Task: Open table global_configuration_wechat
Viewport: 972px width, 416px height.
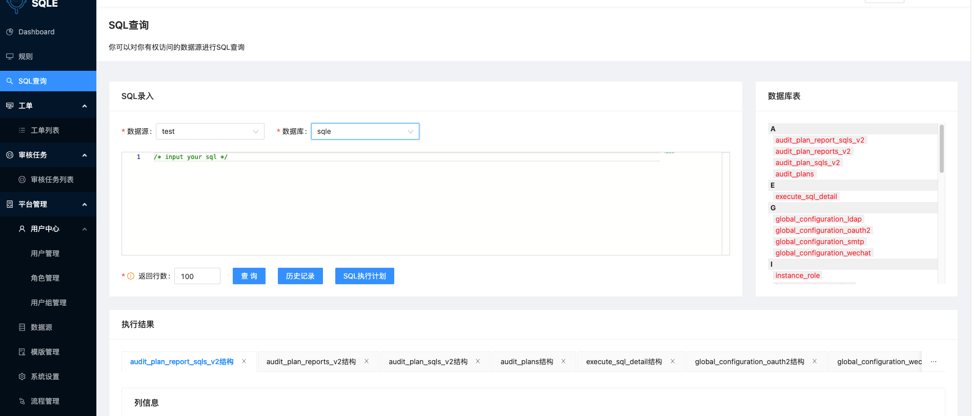Action: click(x=823, y=253)
